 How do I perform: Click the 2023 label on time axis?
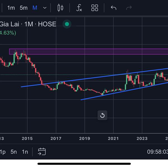[x=142, y=139]
